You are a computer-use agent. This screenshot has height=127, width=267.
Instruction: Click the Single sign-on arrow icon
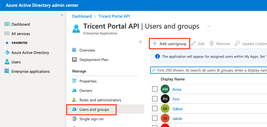[74, 119]
